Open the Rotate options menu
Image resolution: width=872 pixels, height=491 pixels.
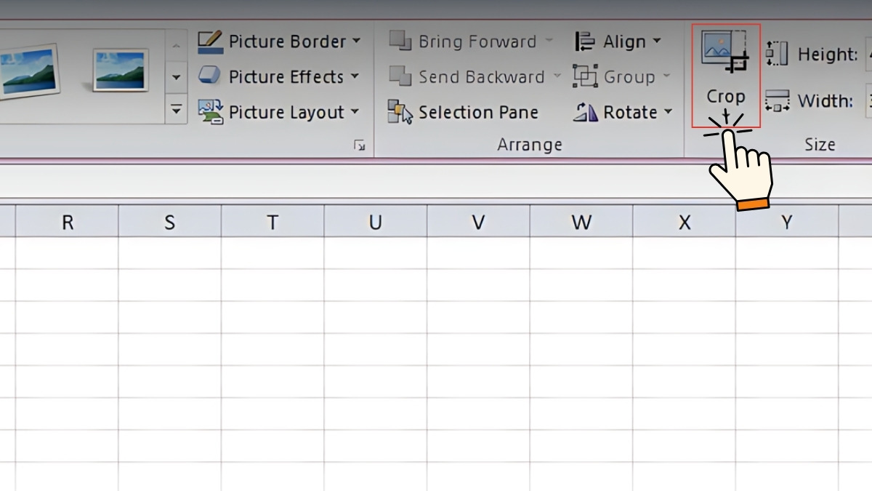pyautogui.click(x=668, y=112)
